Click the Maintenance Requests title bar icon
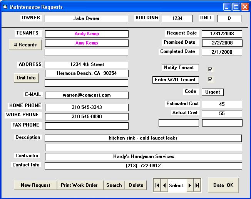Screen dimensions: 251x199 [x=5, y=7]
